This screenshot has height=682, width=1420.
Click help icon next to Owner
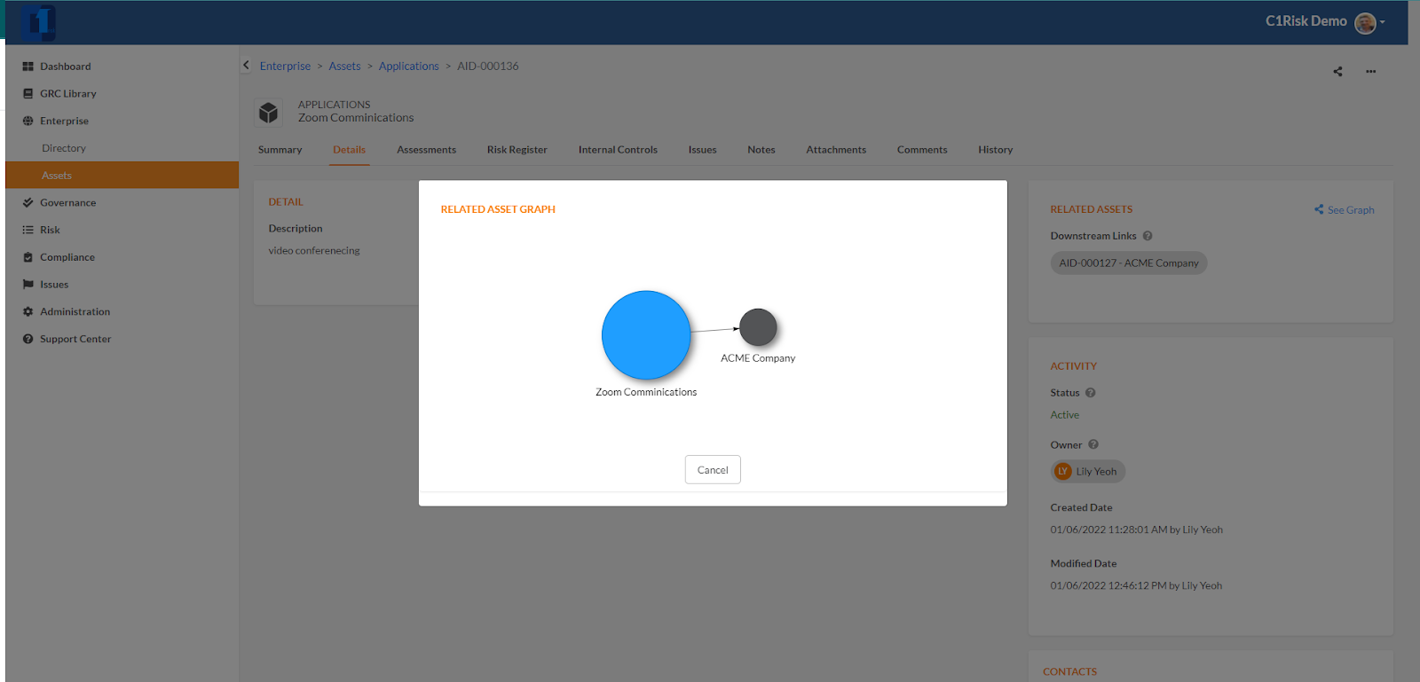(1093, 445)
